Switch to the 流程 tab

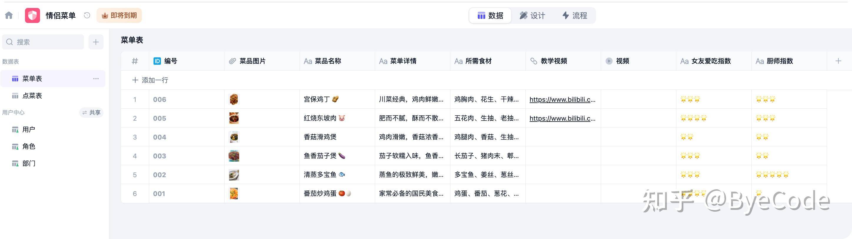tap(575, 16)
